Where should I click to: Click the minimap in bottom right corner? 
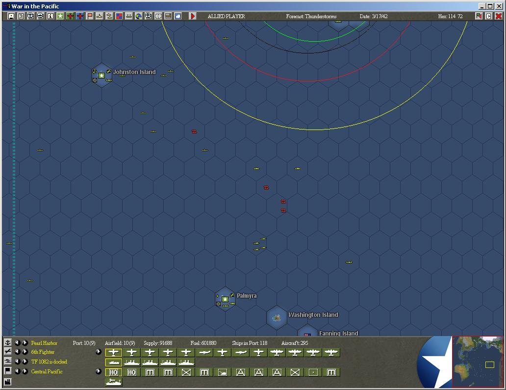[478, 362]
